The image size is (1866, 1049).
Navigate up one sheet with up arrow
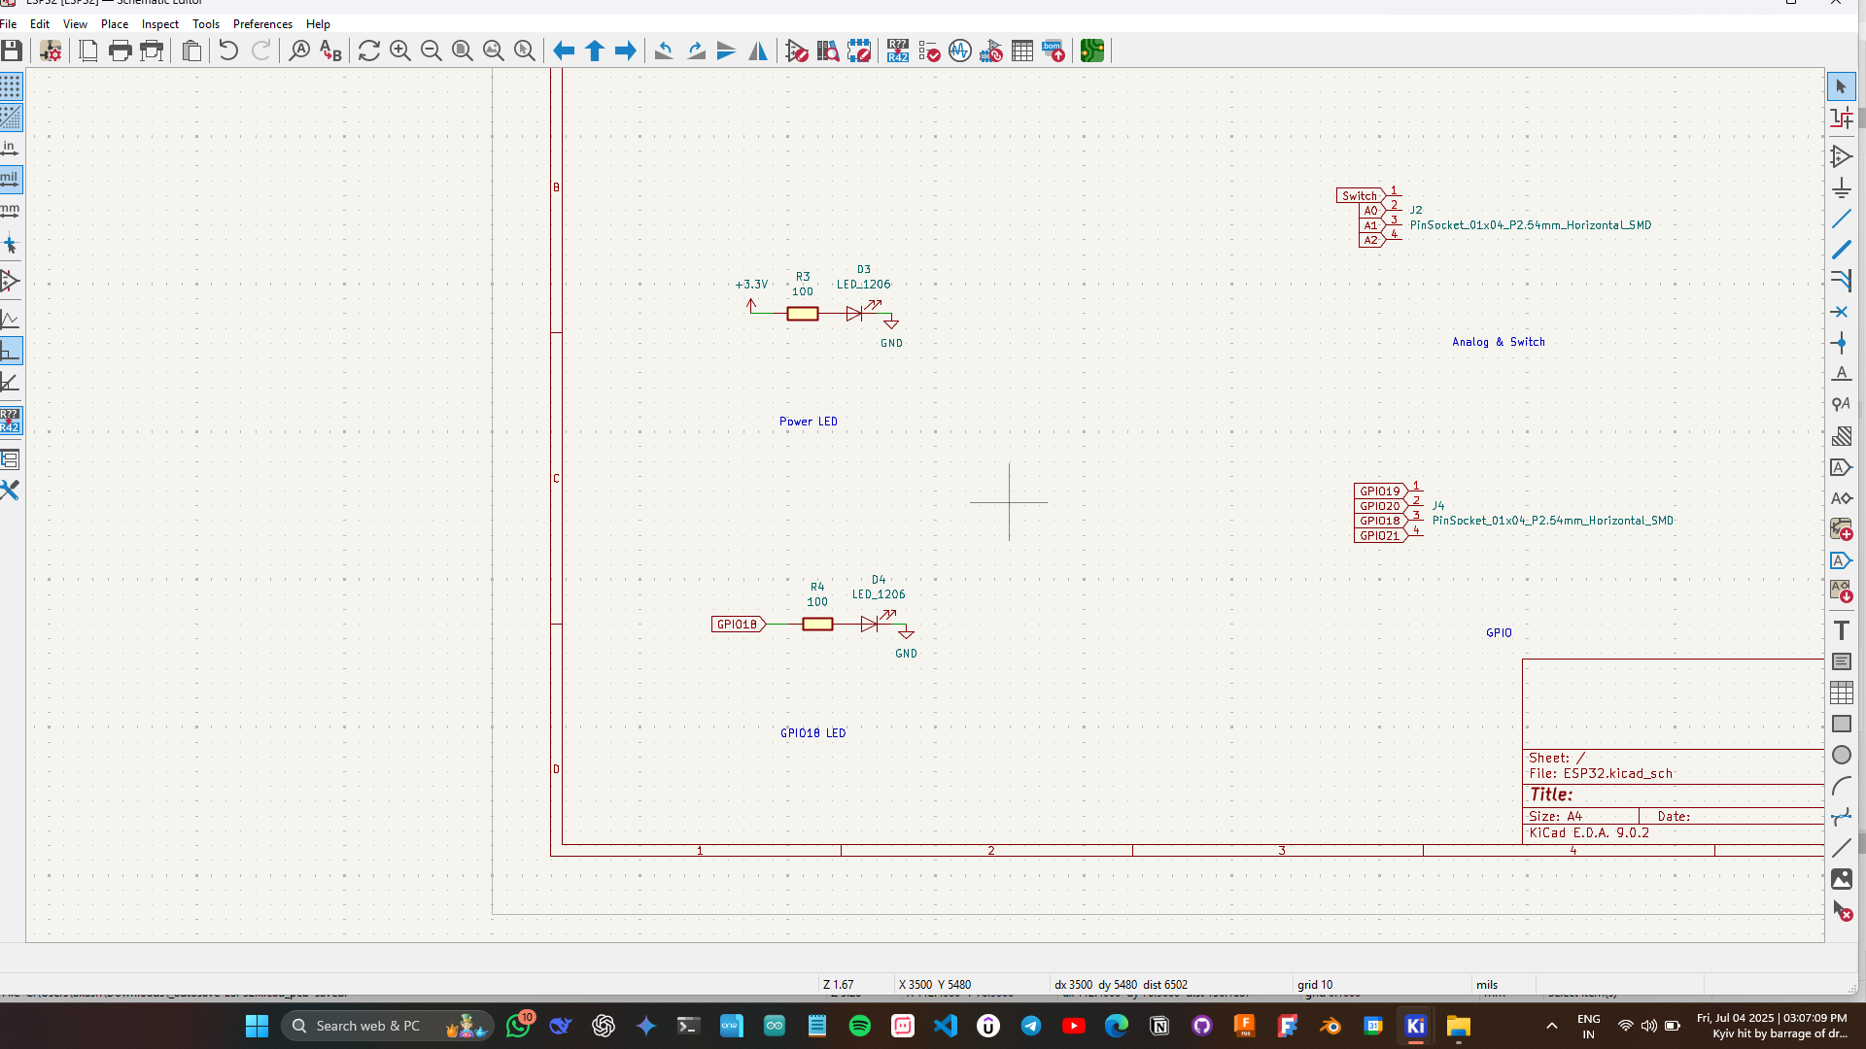click(x=595, y=51)
